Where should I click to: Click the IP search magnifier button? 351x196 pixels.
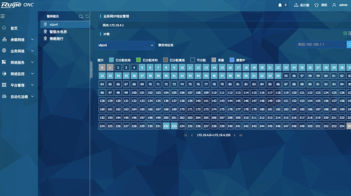pos(349,44)
